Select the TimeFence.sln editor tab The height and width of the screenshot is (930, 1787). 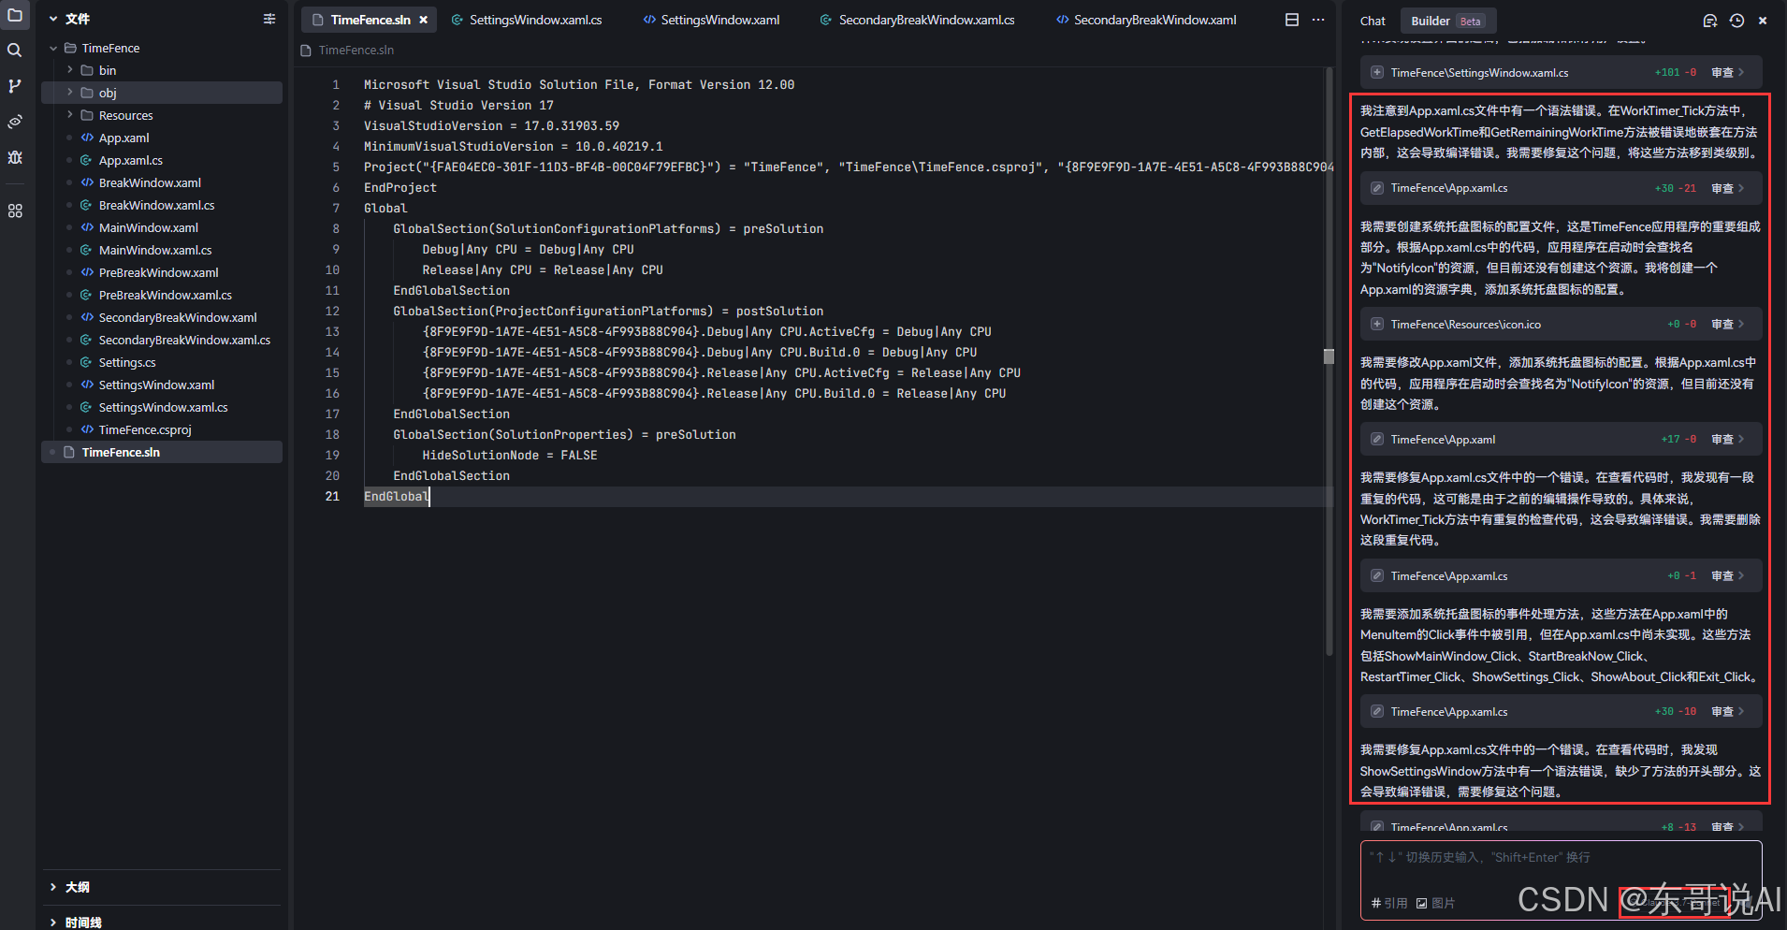370,20
